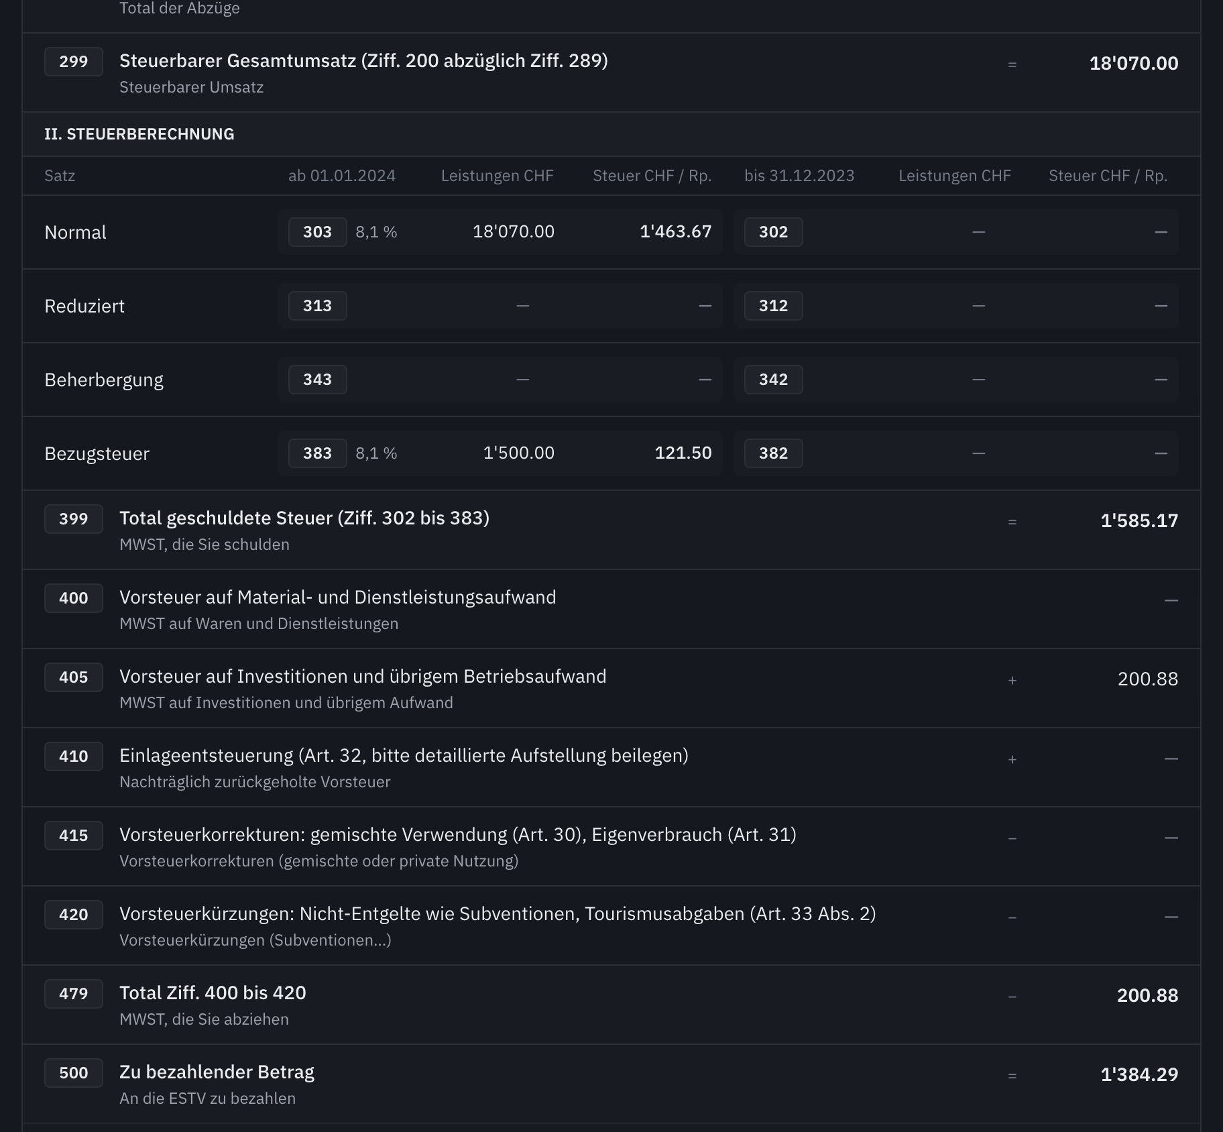
Task: Select 18'070.00 in the Normal row
Action: click(x=514, y=231)
